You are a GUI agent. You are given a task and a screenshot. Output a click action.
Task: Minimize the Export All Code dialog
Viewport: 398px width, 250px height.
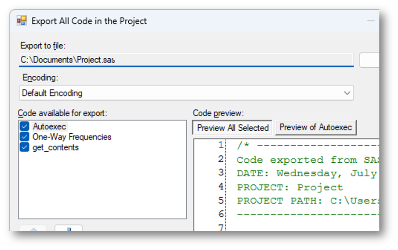[x=371, y=21]
